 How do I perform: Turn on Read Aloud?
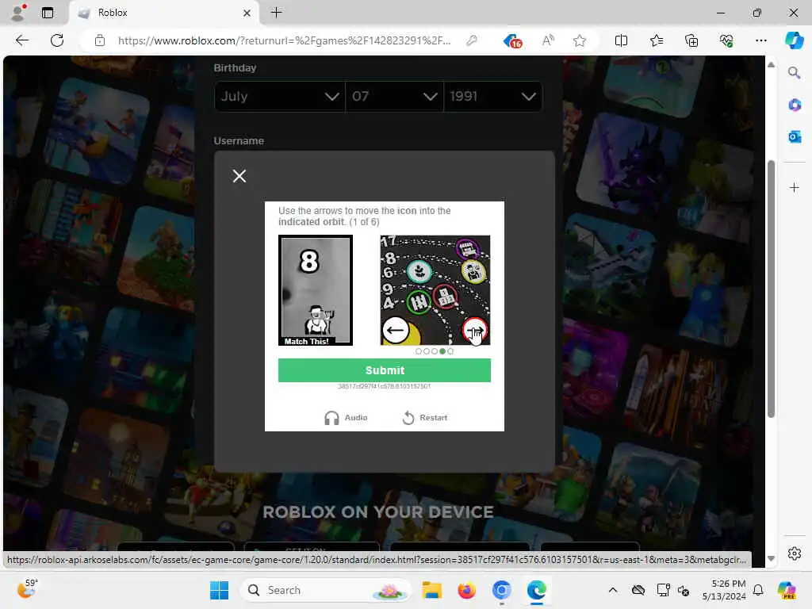(x=548, y=40)
